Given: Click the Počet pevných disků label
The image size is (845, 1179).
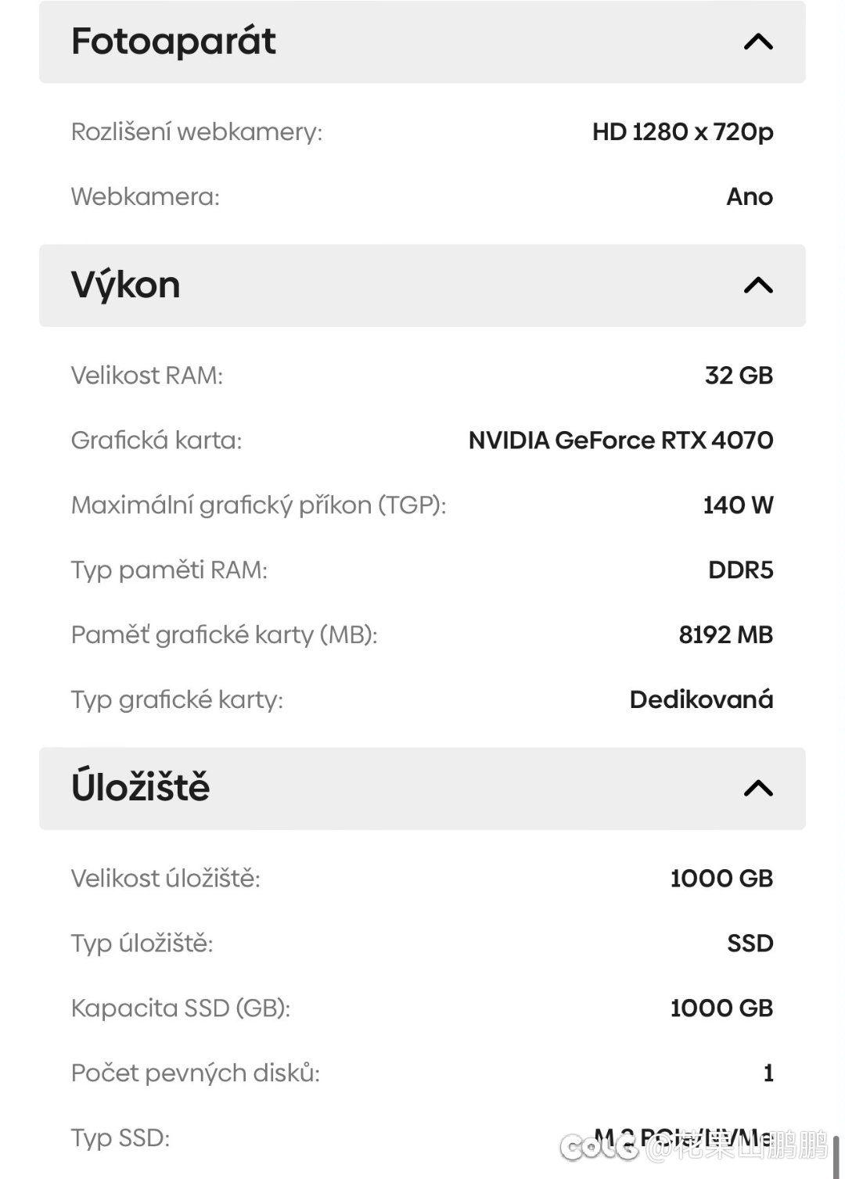Looking at the screenshot, I should pos(196,1073).
